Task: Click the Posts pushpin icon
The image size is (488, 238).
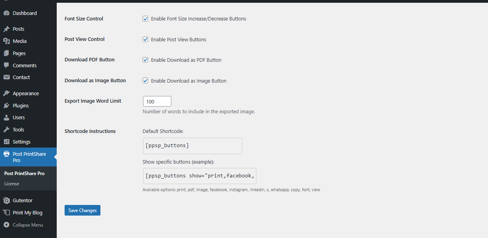Action: (6, 29)
